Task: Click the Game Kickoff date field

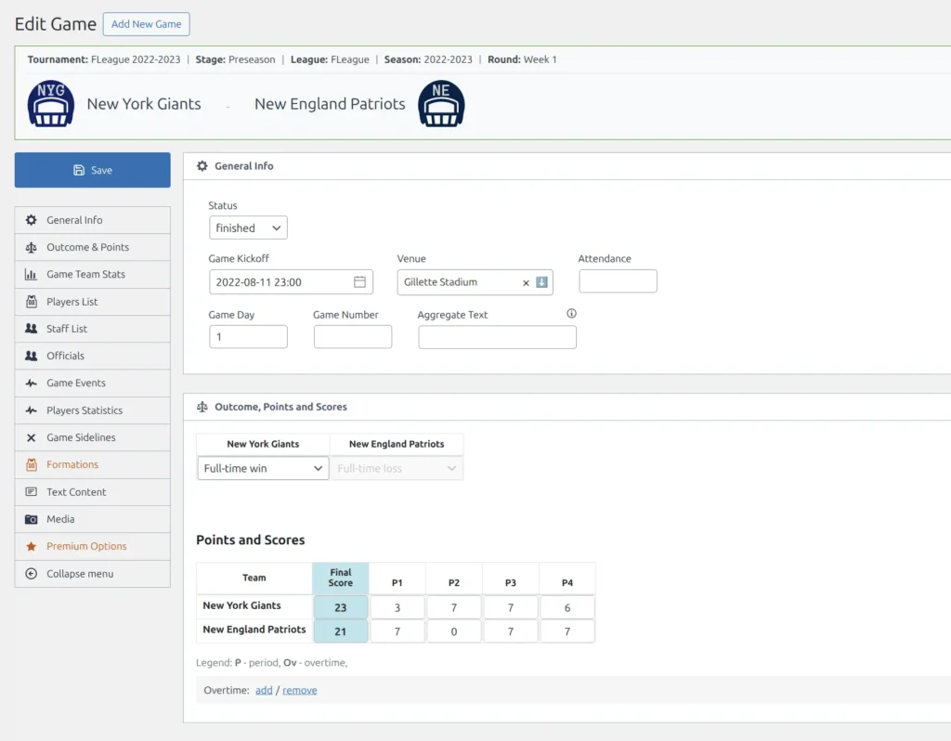Action: (x=291, y=282)
